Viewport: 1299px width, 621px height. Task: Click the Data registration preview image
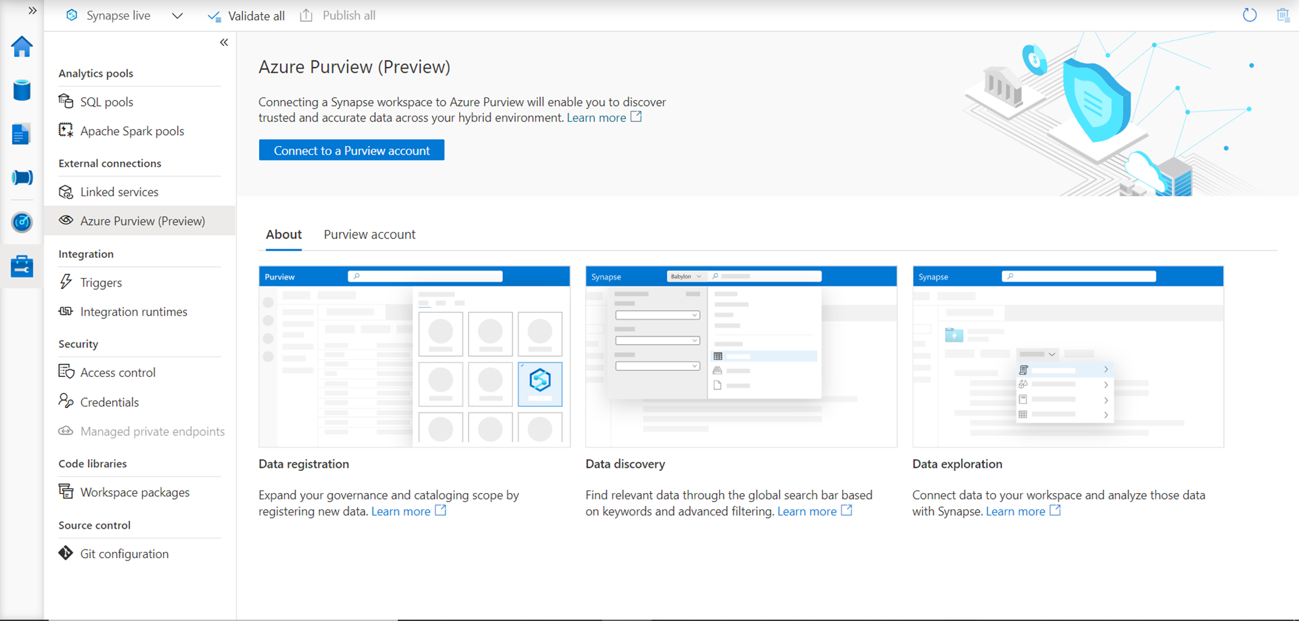pos(414,357)
